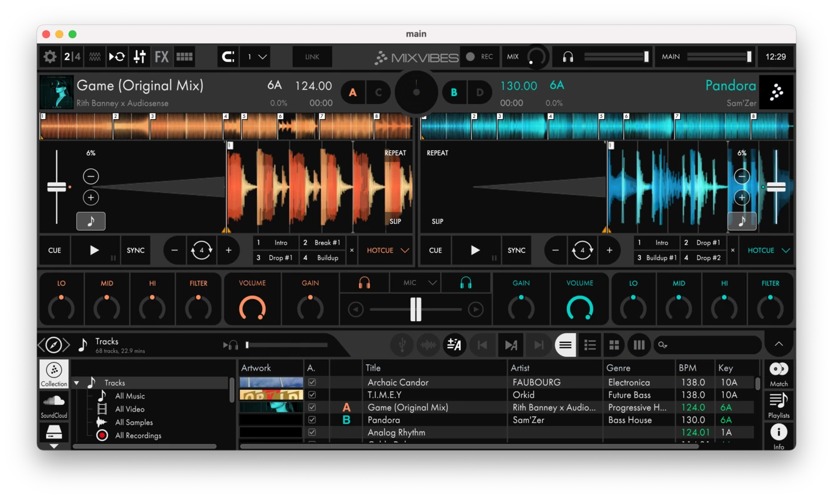Image resolution: width=833 pixels, height=499 pixels.
Task: Open the settings gear in top toolbar
Action: 50,57
